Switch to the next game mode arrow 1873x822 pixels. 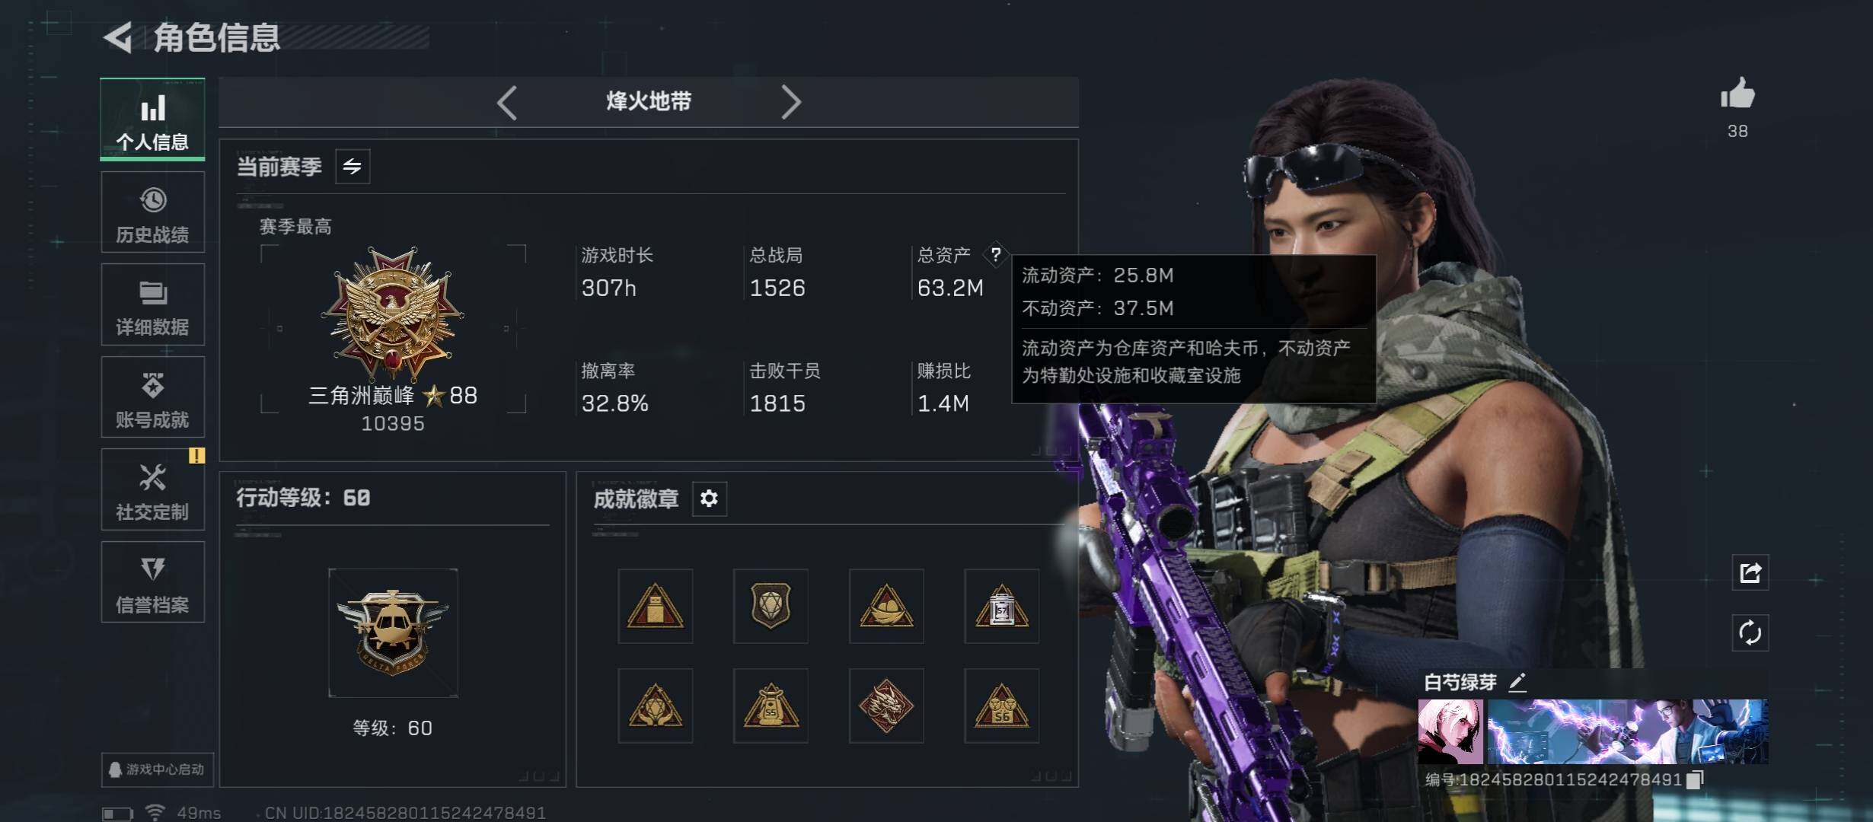791,102
